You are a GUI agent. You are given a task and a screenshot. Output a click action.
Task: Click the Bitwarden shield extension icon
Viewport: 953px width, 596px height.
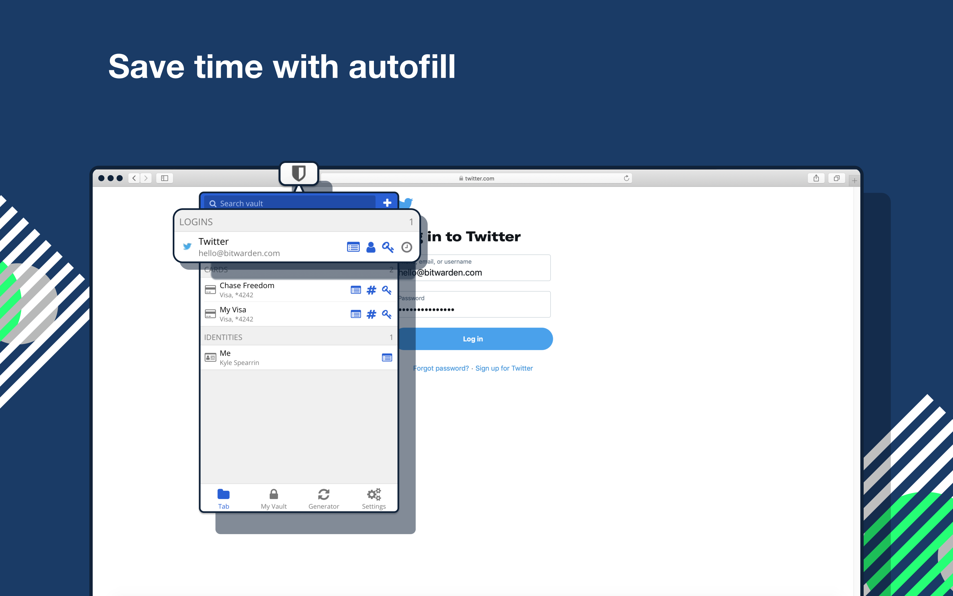coord(298,174)
